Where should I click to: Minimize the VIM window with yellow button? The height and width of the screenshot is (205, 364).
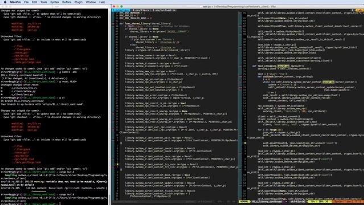tap(118, 6)
